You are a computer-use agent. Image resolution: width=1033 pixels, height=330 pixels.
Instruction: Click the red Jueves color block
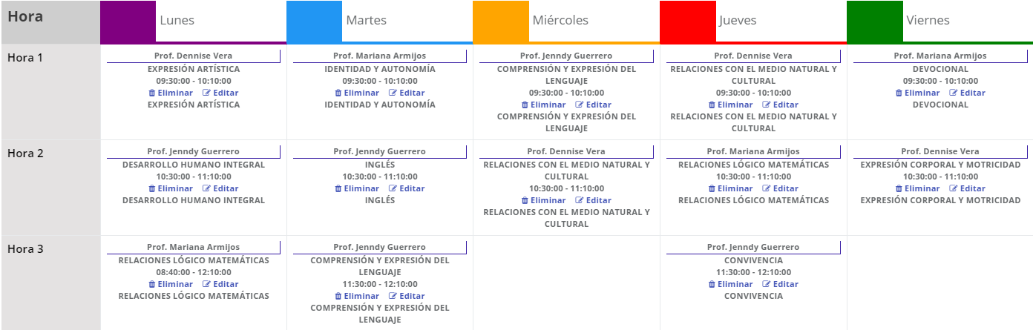688,21
